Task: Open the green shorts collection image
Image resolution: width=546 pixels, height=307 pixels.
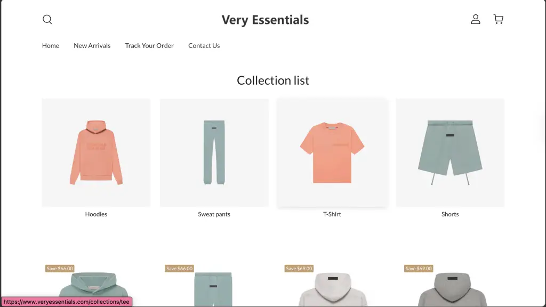Action: [x=450, y=152]
